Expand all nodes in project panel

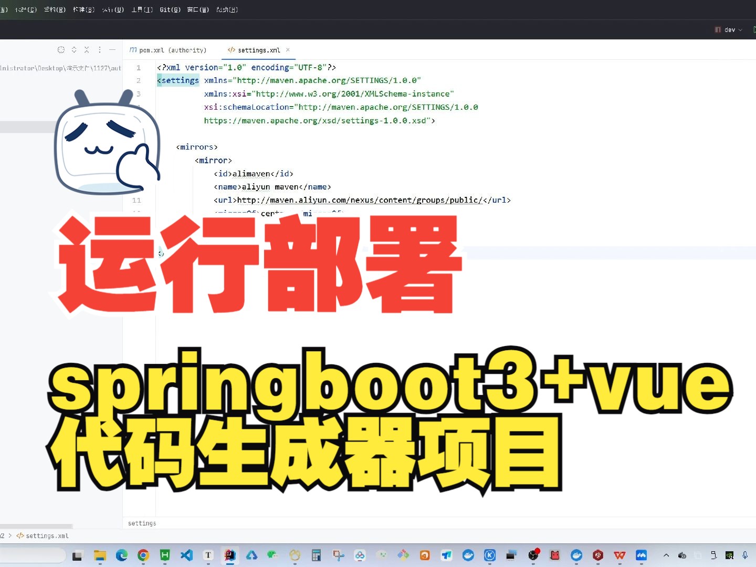pyautogui.click(x=74, y=50)
